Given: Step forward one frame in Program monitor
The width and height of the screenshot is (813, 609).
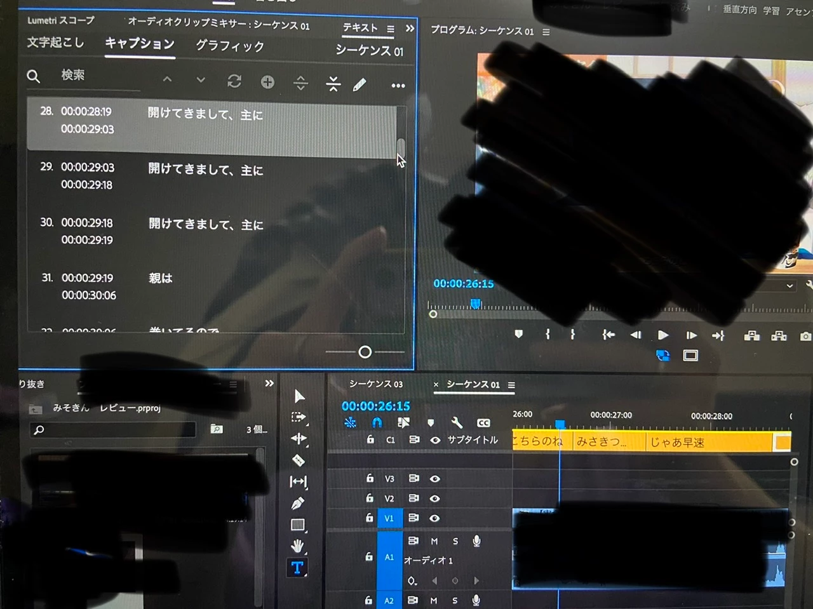Looking at the screenshot, I should click(x=691, y=335).
